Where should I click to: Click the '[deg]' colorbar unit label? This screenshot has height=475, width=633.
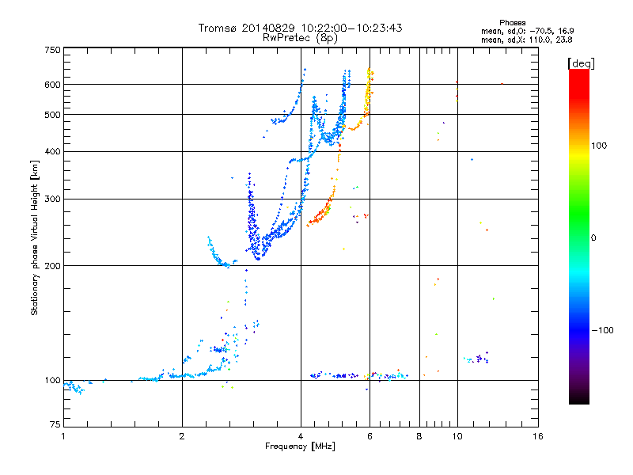[581, 64]
